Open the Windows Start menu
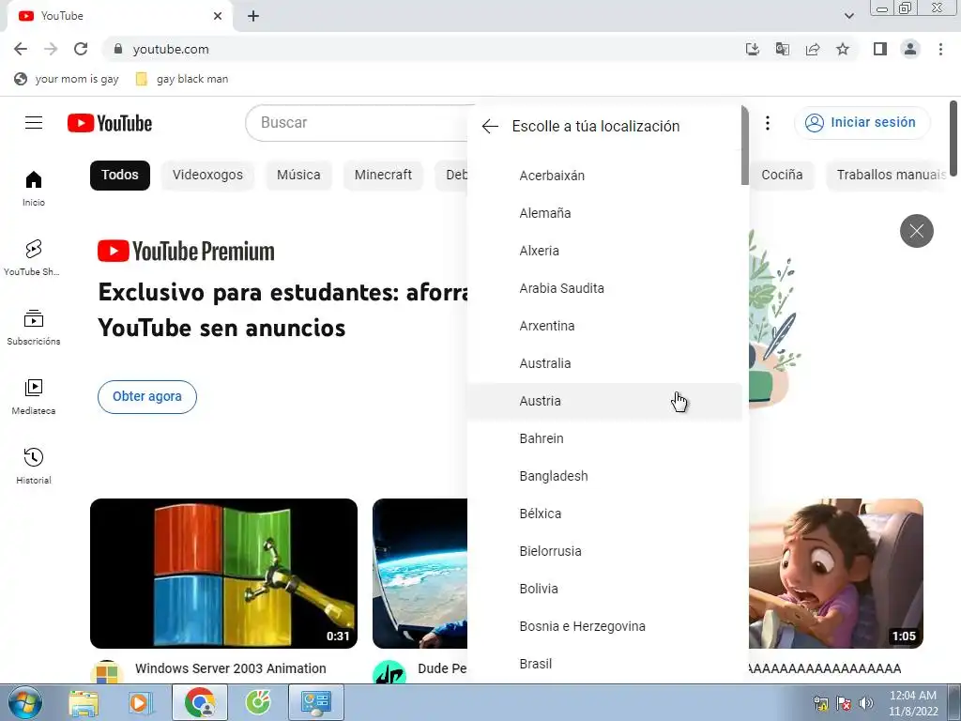This screenshot has height=721, width=961. point(25,702)
